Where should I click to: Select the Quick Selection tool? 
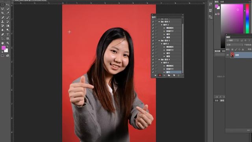pyautogui.click(x=8, y=9)
